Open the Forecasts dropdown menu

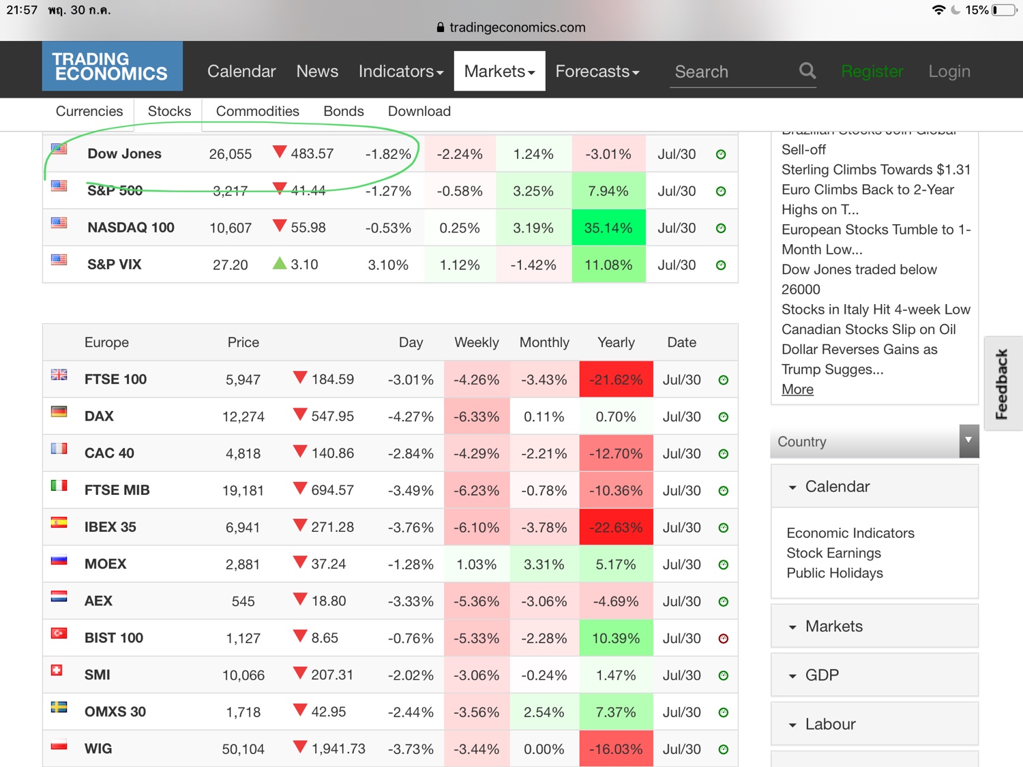click(x=597, y=71)
